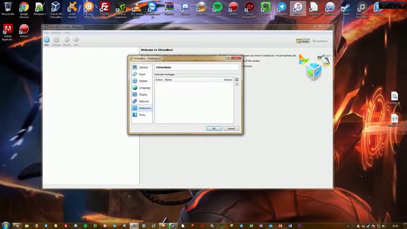The width and height of the screenshot is (407, 229).
Task: Click the Snapshots button in VirtualBox Manager
Action: [320, 41]
